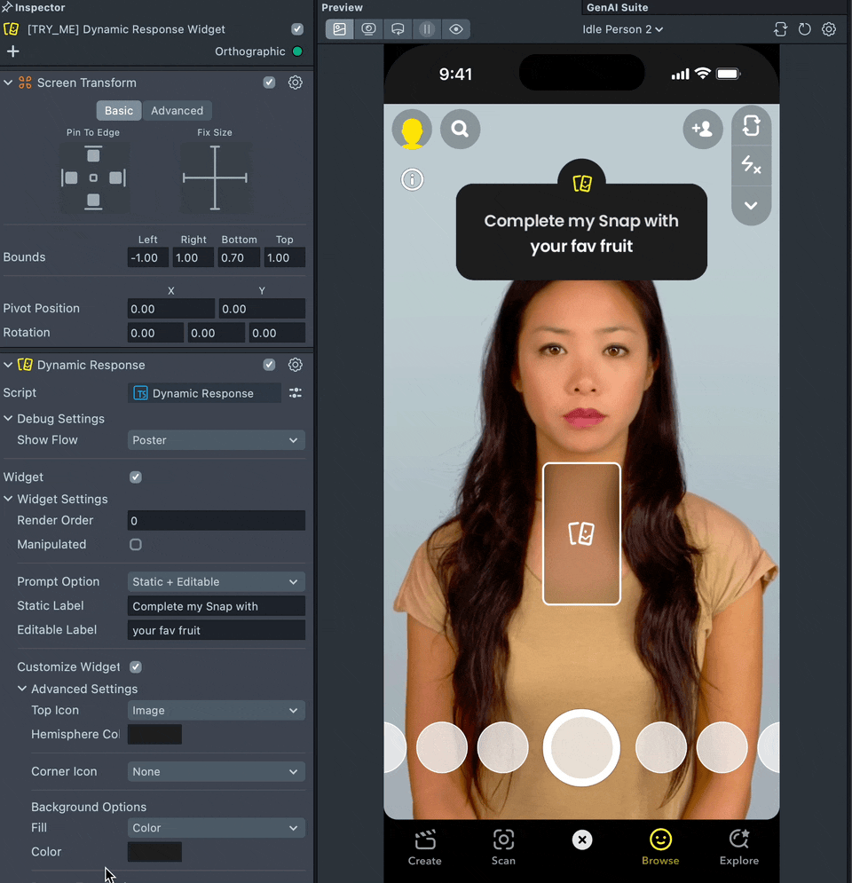Click the preview reset refresh icon
This screenshot has height=883, width=852.
coord(805,29)
